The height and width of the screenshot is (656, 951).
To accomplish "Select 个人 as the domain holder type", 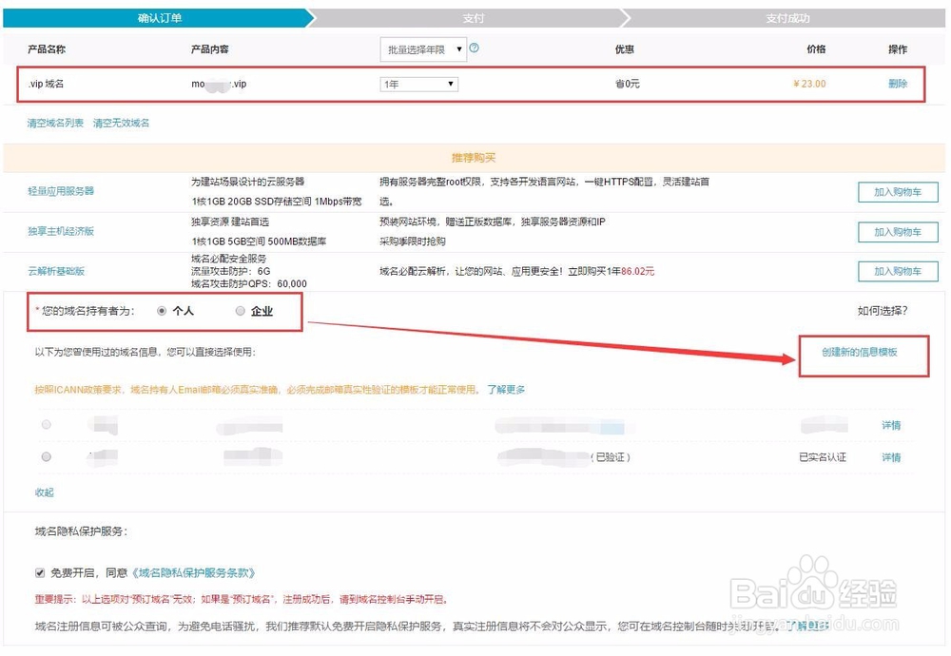I will (x=162, y=310).
